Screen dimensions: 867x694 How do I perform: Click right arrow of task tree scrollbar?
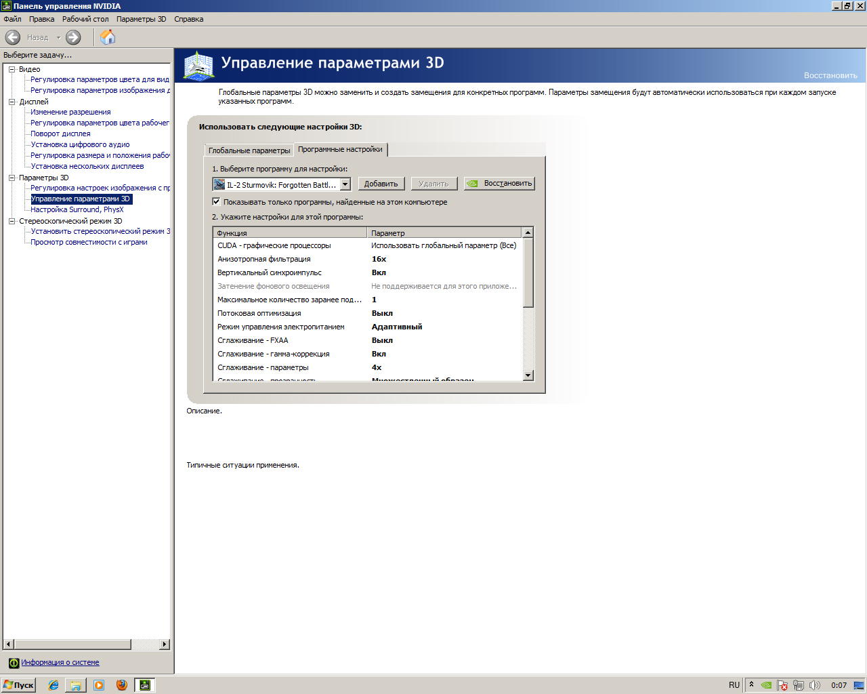(165, 644)
